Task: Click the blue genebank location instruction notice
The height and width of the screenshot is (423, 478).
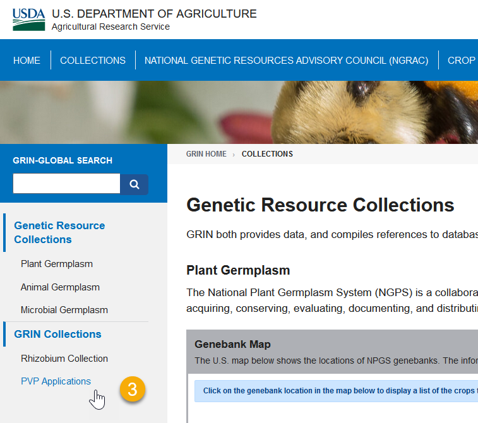Action: click(x=337, y=391)
